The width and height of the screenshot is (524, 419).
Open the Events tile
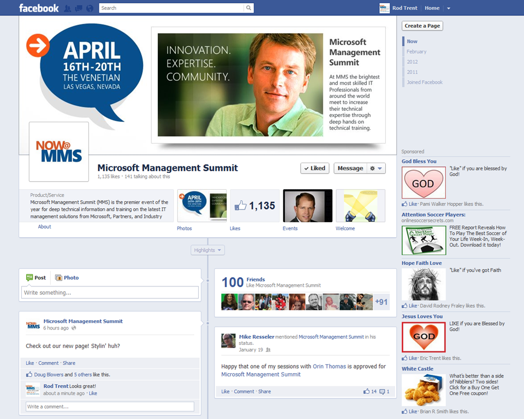[307, 206]
